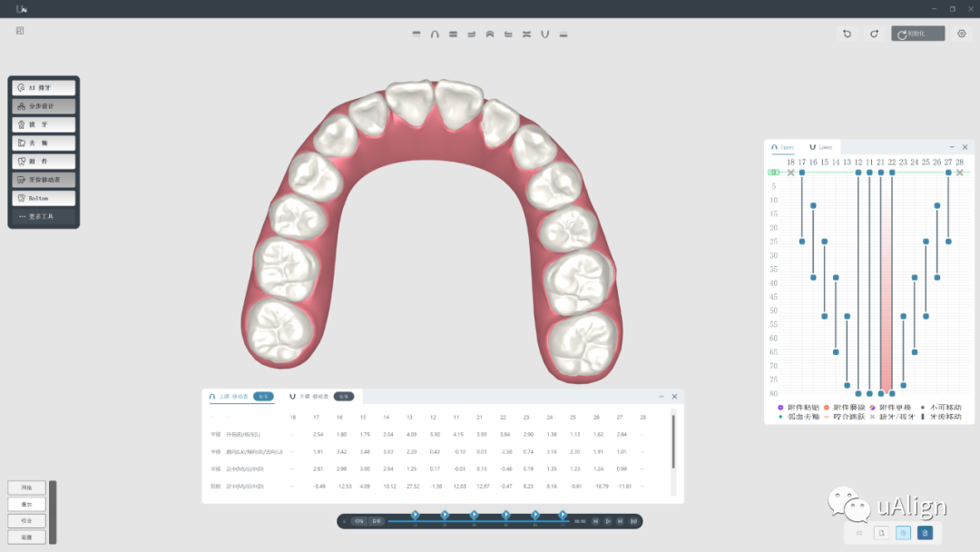The image size is (980, 552).
Task: Select 分步设计 in the left tool panel
Action: [x=44, y=106]
